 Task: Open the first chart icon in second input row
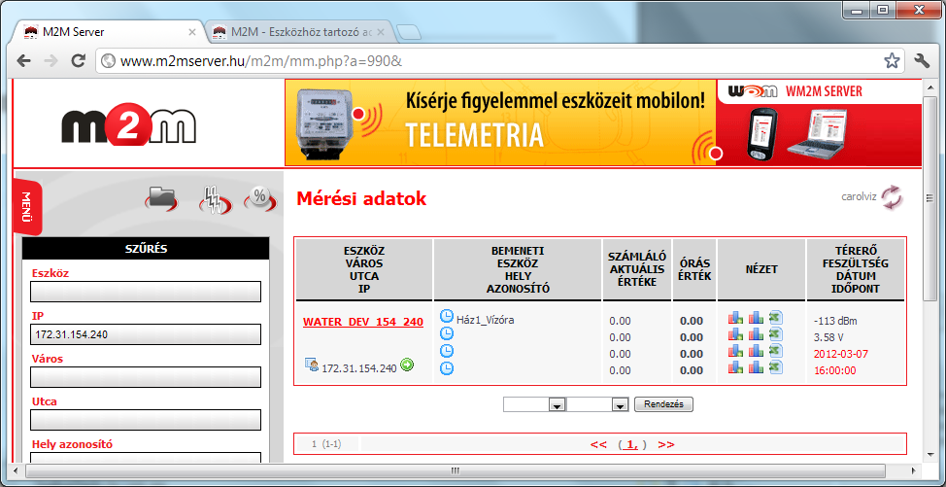tap(735, 333)
